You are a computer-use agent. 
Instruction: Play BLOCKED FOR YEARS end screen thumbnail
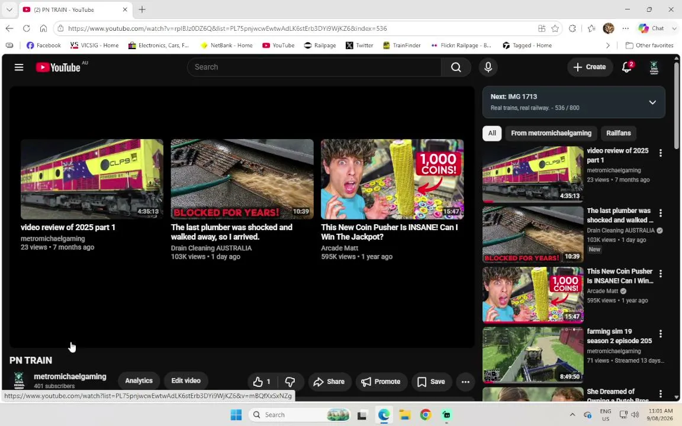point(242,179)
